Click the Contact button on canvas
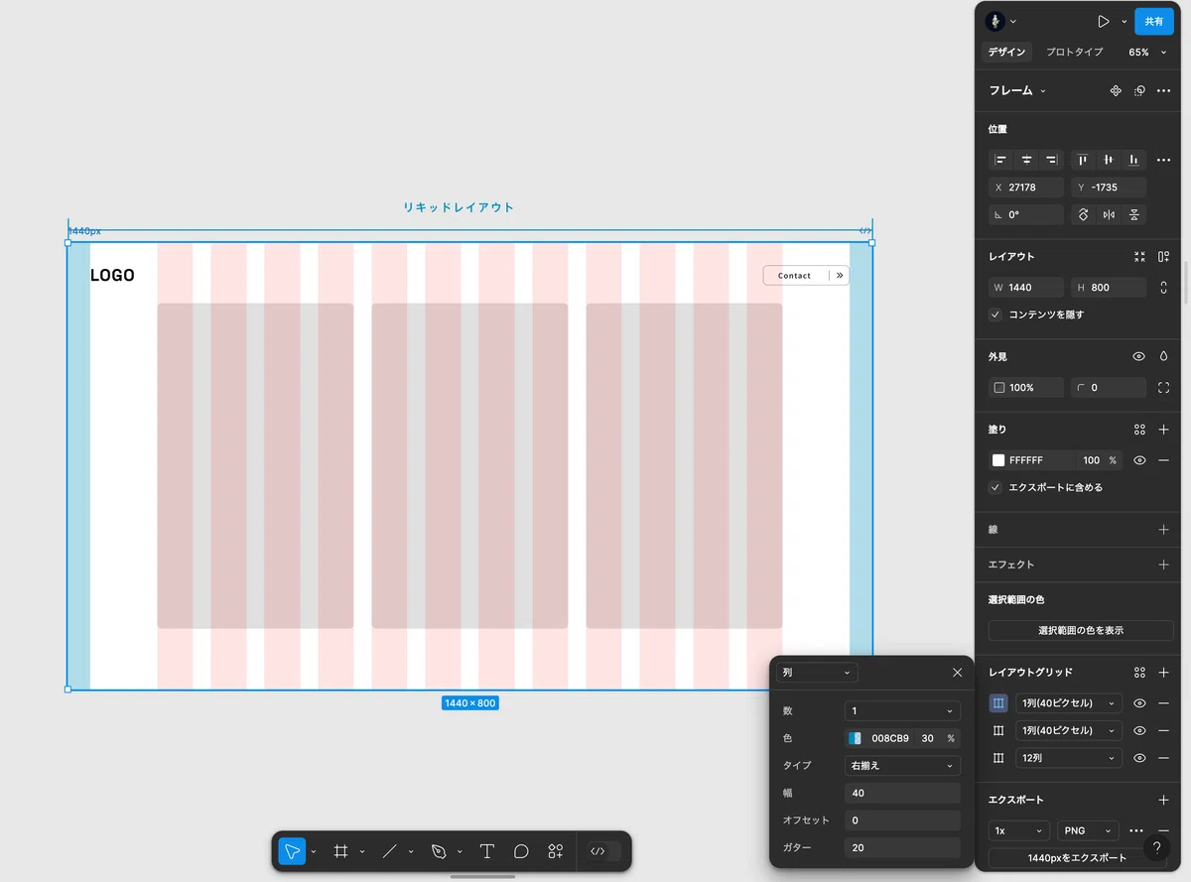This screenshot has height=882, width=1191. click(806, 276)
